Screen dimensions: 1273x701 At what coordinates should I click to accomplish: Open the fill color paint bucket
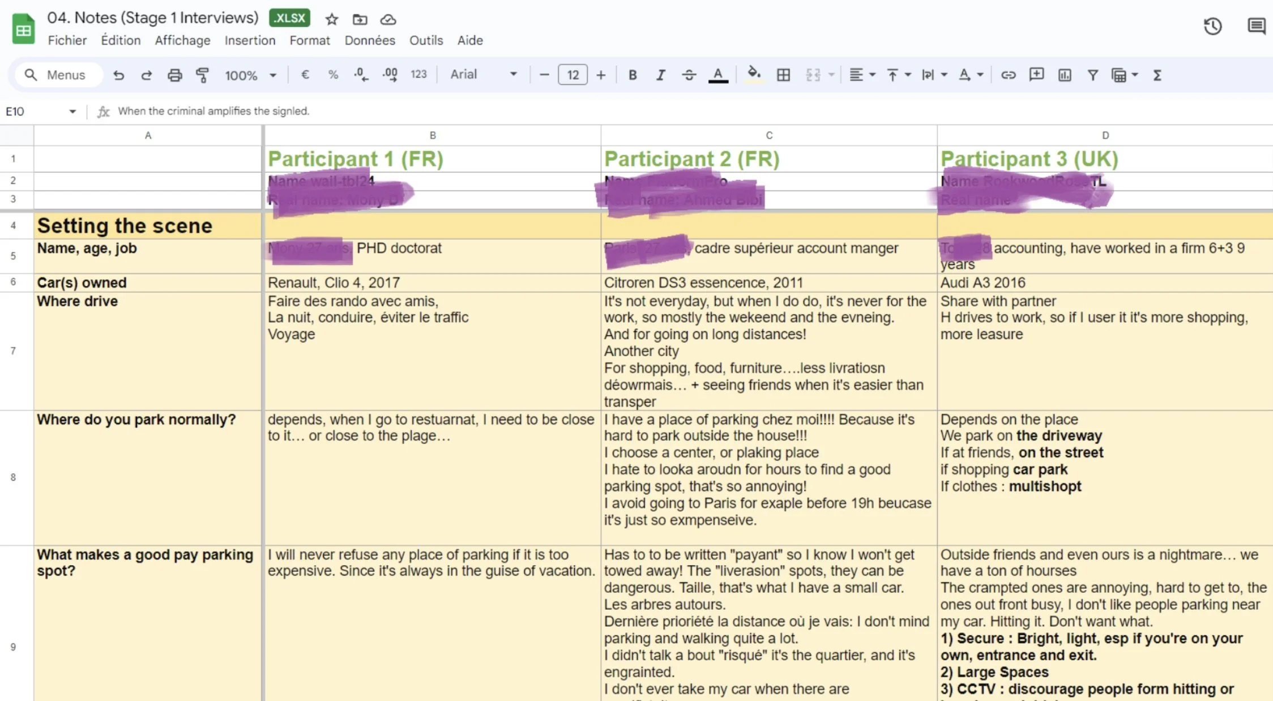pos(753,74)
